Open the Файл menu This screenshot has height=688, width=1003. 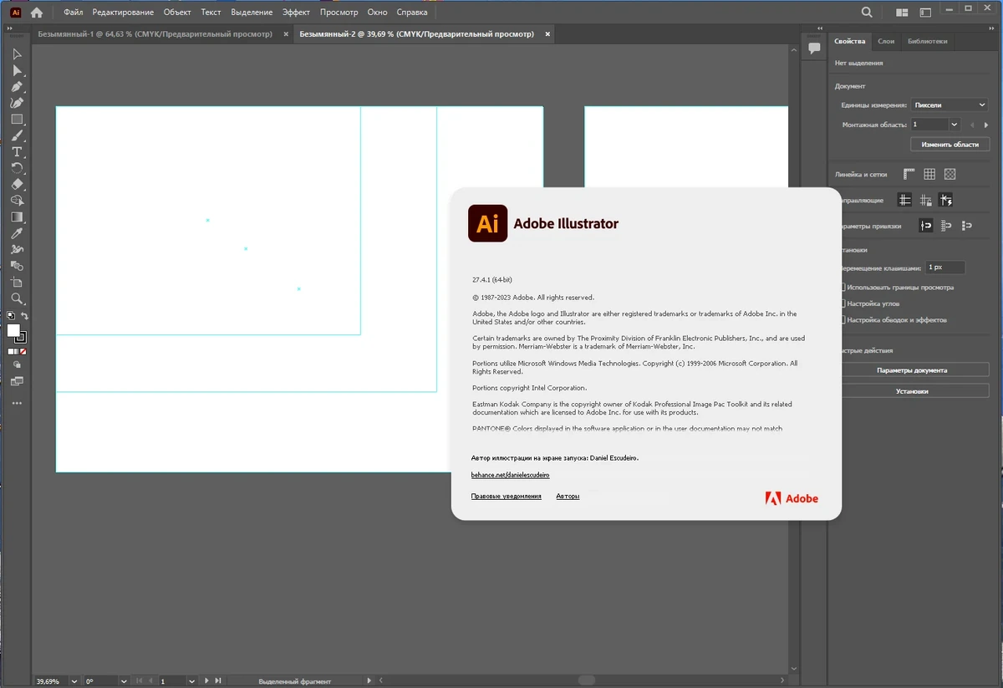pos(74,13)
